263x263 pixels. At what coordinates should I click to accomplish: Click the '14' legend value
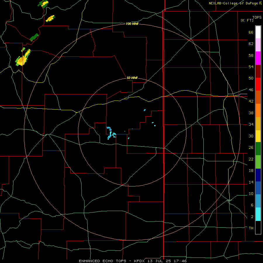(x=251, y=182)
